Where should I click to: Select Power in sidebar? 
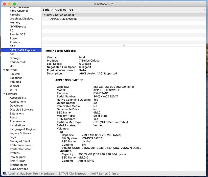pyautogui.click(x=14, y=38)
